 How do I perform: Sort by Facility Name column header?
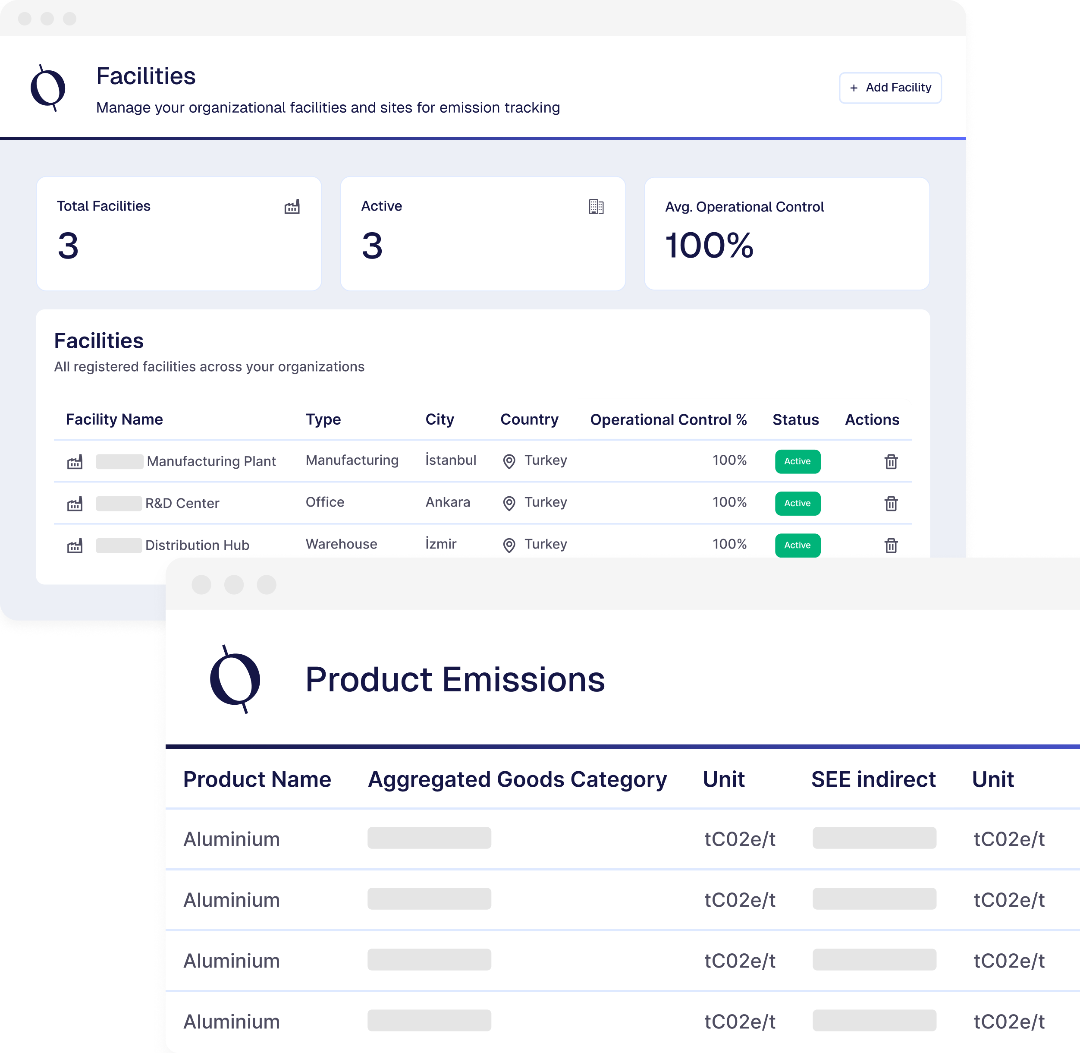point(114,419)
